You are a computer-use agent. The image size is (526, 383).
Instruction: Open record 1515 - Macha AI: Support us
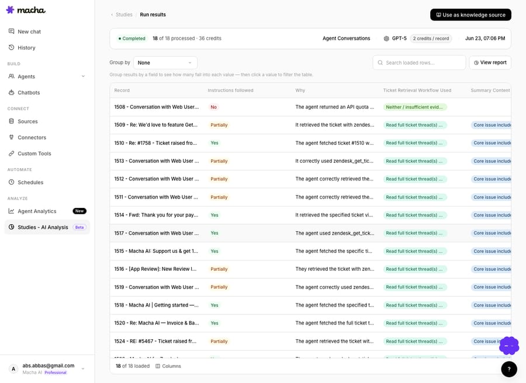click(156, 251)
